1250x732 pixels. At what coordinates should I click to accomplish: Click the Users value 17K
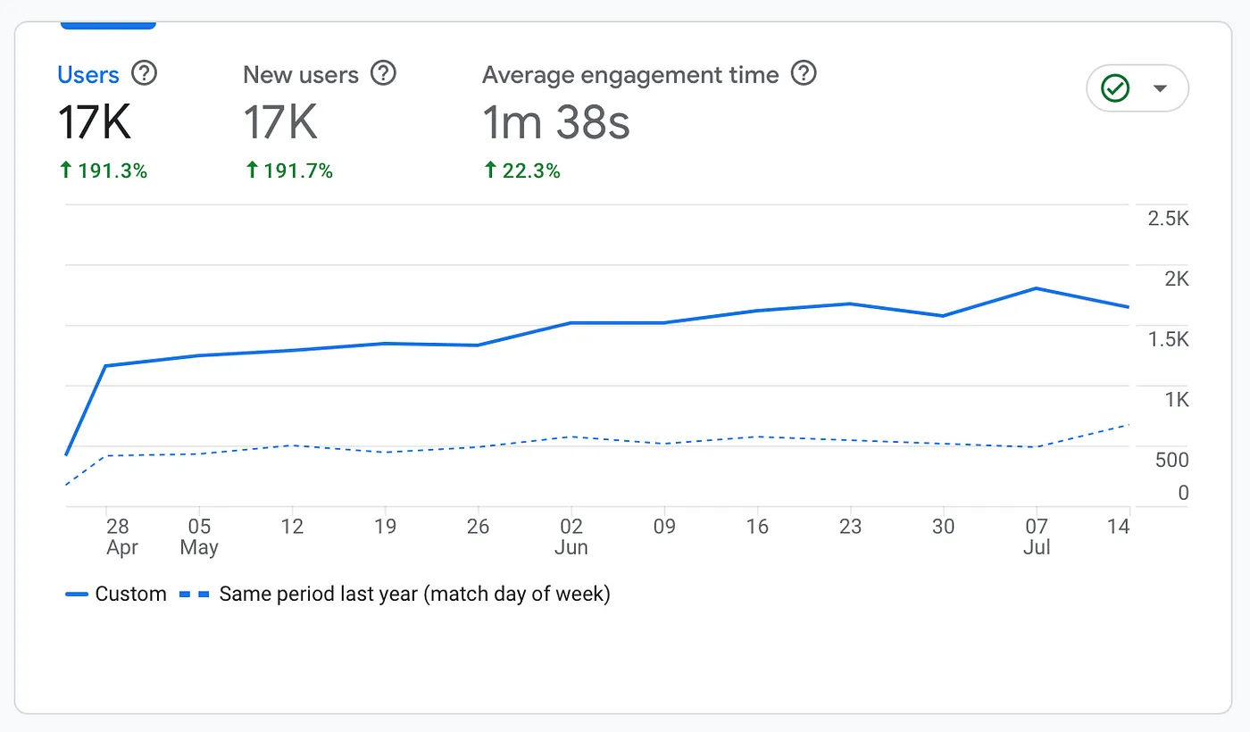[x=95, y=122]
